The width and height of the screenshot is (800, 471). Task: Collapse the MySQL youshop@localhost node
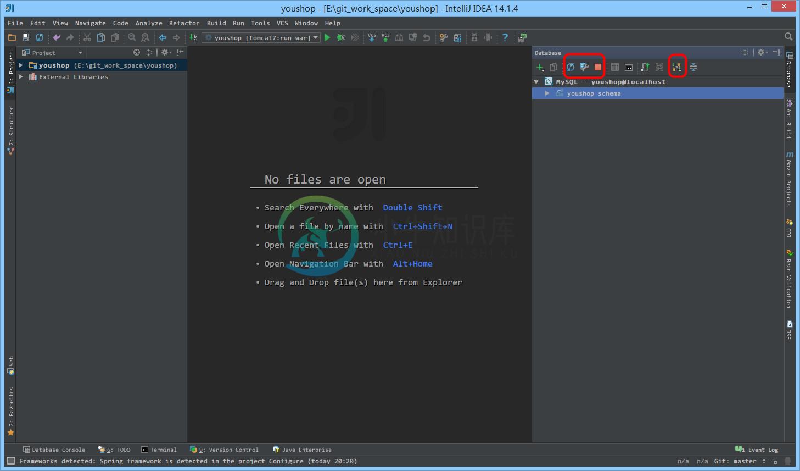536,81
